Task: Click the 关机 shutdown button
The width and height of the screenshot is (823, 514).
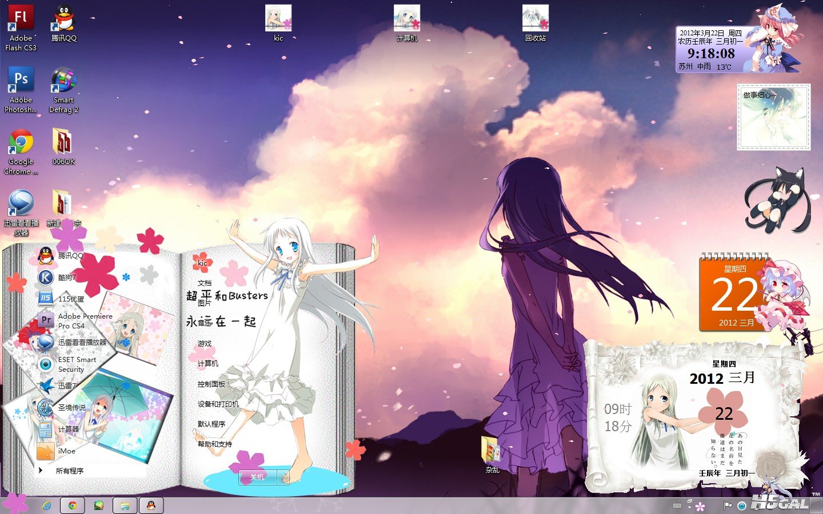Action: (258, 477)
